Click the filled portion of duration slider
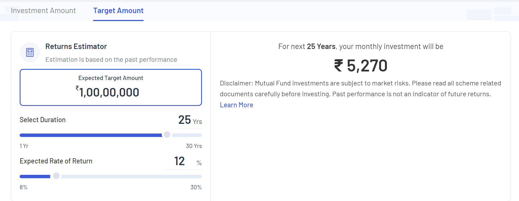Viewport: 519px width, 201px height. pos(91,135)
